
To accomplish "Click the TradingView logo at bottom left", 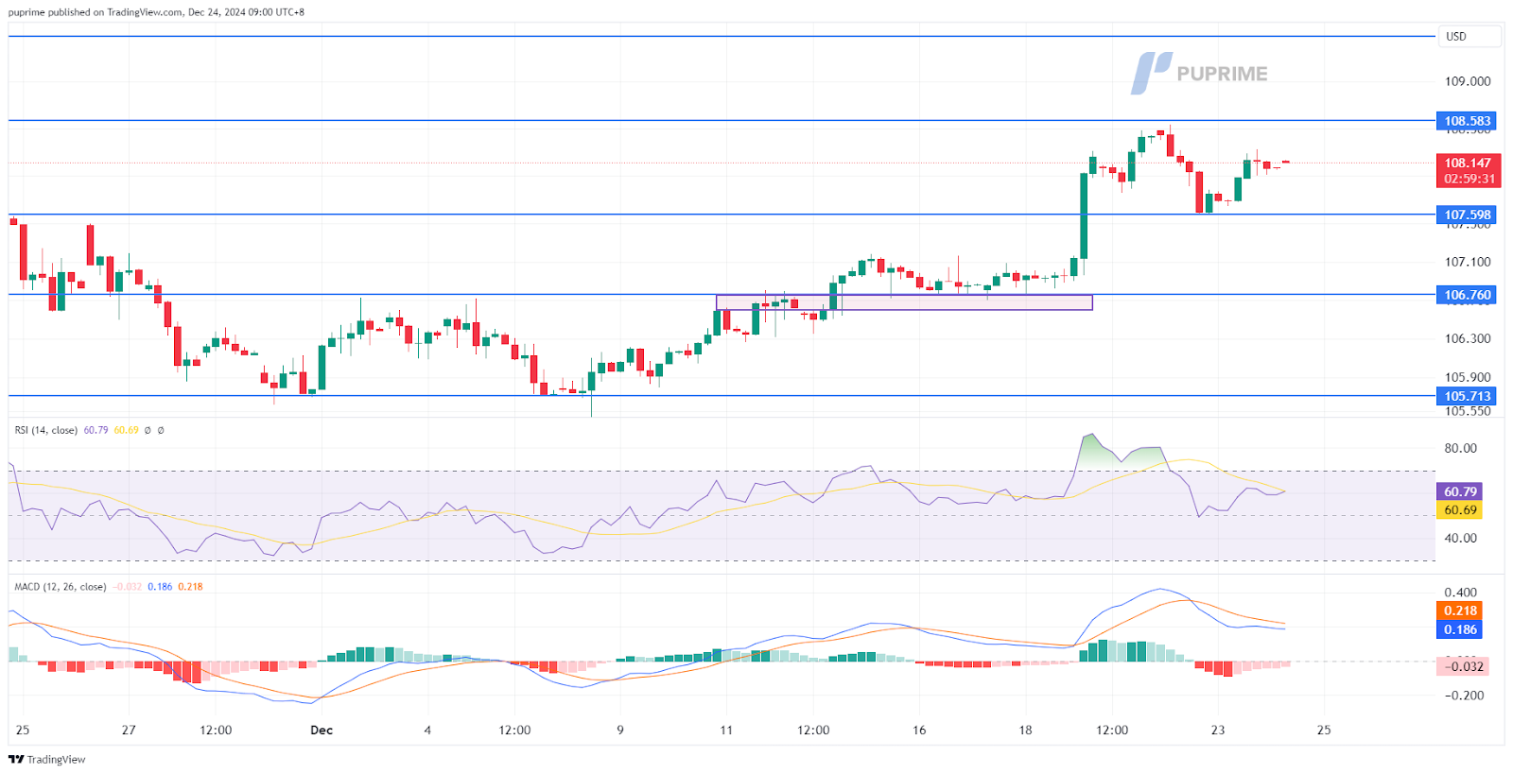I will [x=47, y=759].
